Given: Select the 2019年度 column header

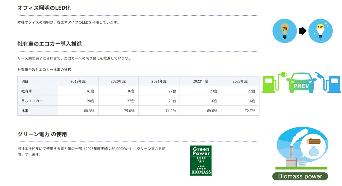Looking at the screenshot, I should point(78,81).
